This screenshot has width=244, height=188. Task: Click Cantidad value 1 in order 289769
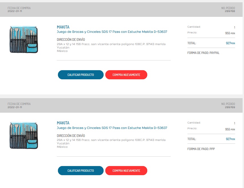pyautogui.click(x=235, y=123)
